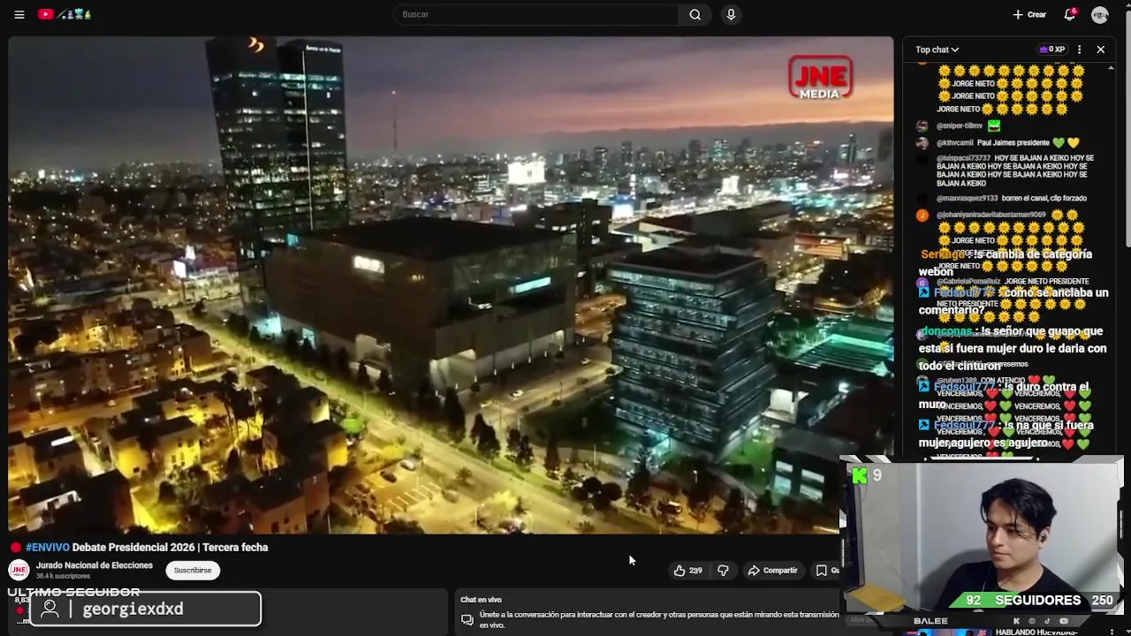This screenshot has width=1131, height=636.
Task: Open the YouTube hamburger guide menu
Action: [x=19, y=14]
